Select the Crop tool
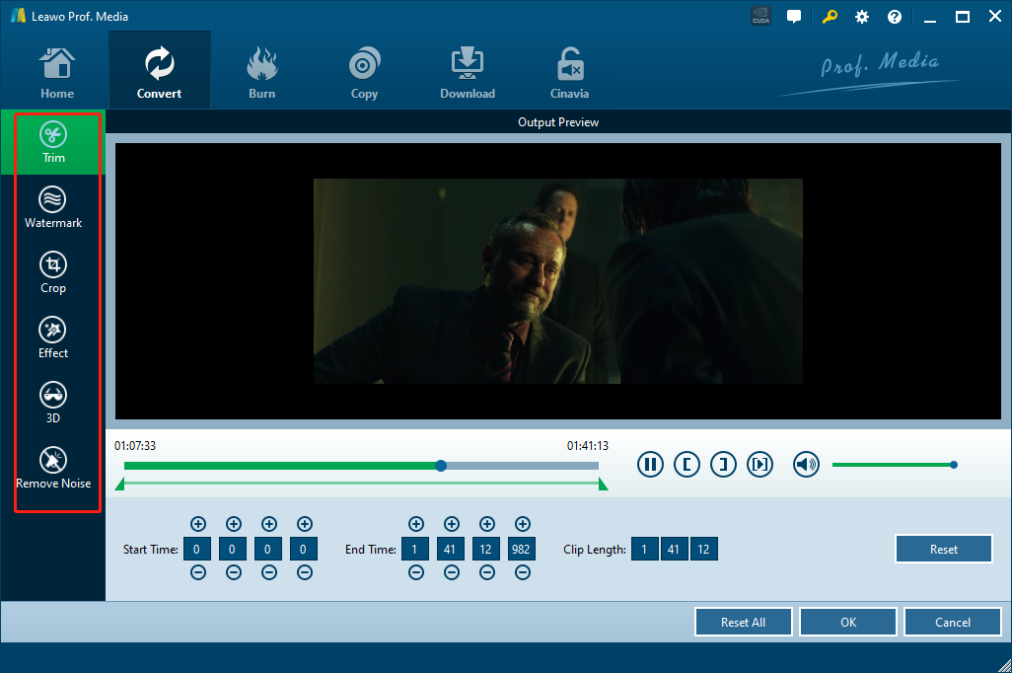This screenshot has width=1012, height=673. point(53,272)
